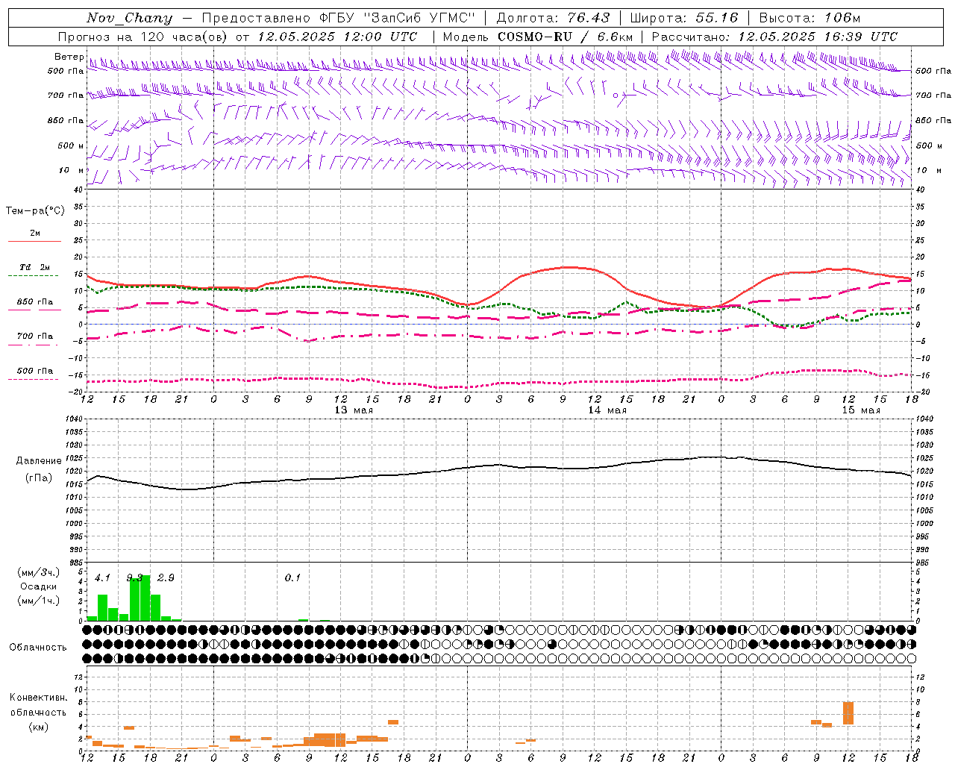This screenshot has width=955, height=764.
Task: Click the '0.1' precipitation total value
Action: 292,578
